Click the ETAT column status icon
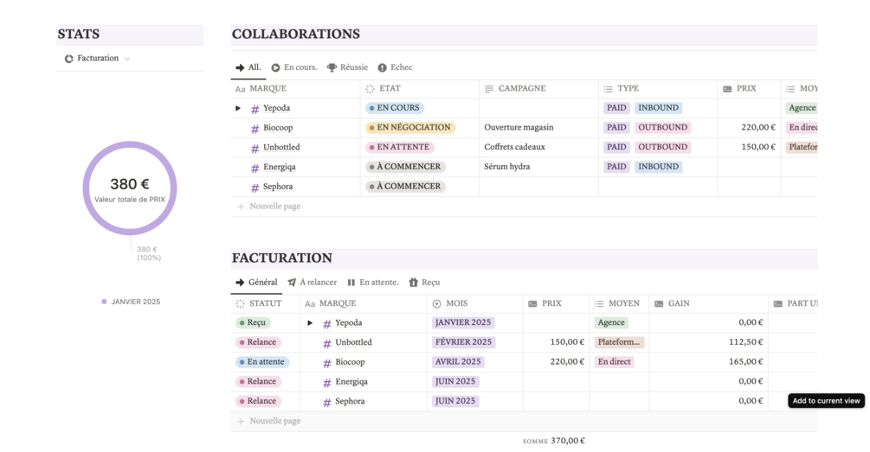 pyautogui.click(x=371, y=89)
